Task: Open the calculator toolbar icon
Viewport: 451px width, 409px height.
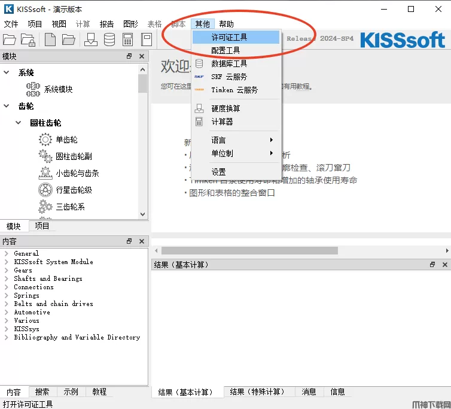Action: coord(127,40)
